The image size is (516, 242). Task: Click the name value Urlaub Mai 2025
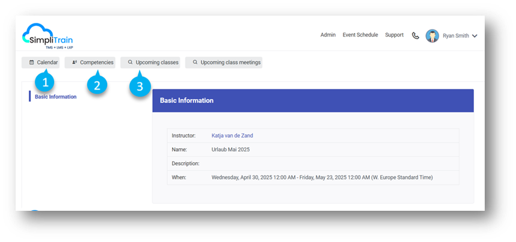[x=230, y=150]
